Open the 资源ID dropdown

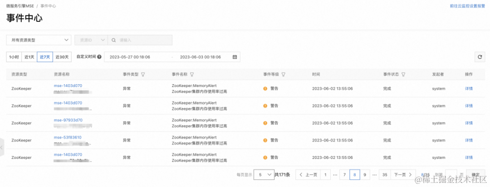point(91,40)
